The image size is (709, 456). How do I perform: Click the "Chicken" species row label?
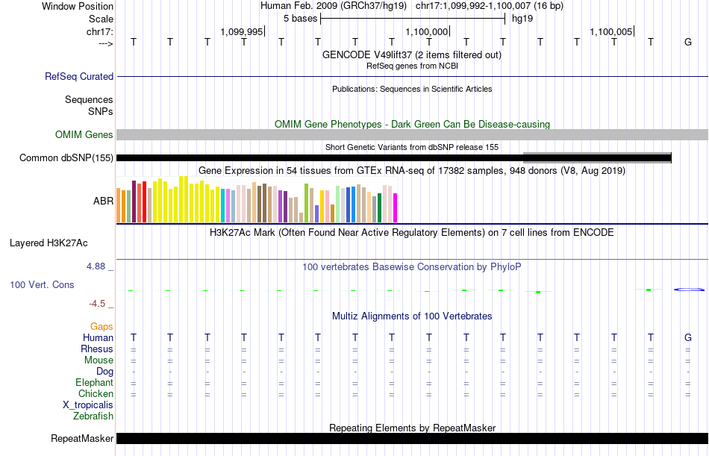pos(96,394)
